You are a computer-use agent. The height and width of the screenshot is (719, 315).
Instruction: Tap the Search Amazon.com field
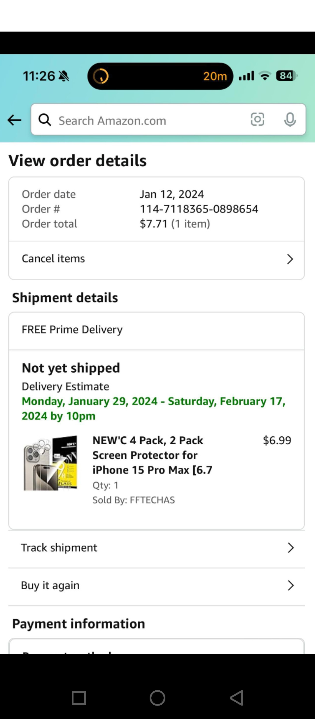pyautogui.click(x=146, y=120)
